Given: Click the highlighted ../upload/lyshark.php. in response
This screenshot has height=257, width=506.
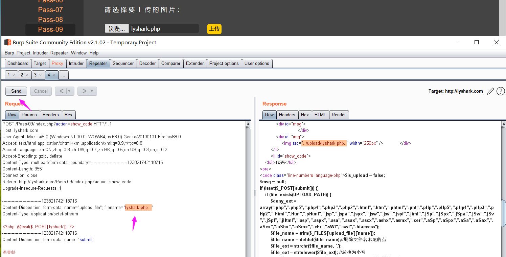Looking at the screenshot, I should (x=324, y=143).
